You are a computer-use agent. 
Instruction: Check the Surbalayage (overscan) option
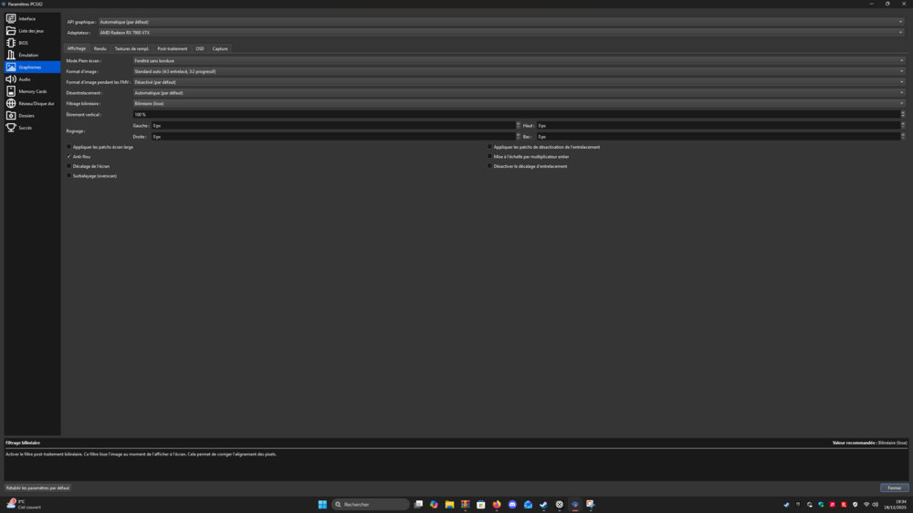click(69, 176)
